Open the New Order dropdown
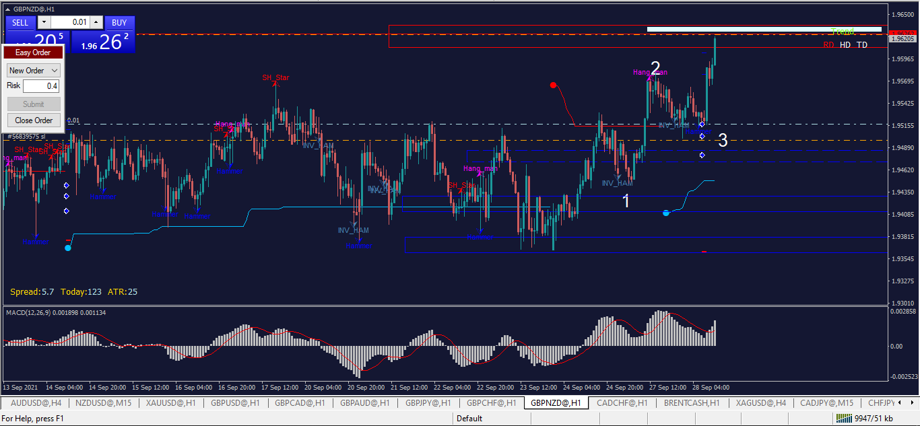 click(34, 70)
